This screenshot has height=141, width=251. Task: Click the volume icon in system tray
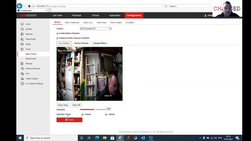[x=215, y=138]
